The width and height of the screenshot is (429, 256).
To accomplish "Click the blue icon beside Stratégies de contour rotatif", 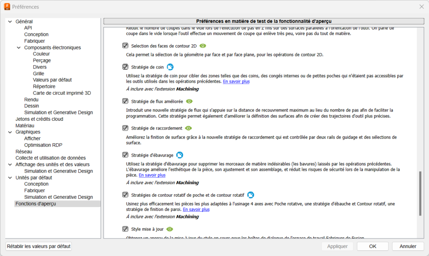I will point(251,195).
